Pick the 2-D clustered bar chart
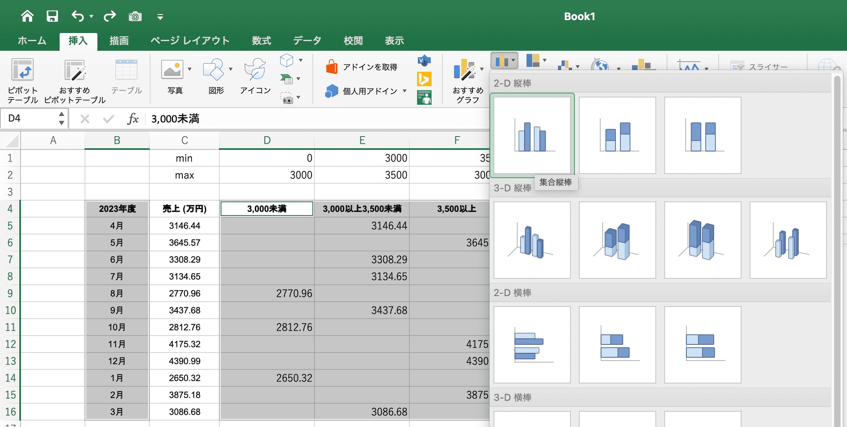Image resolution: width=847 pixels, height=427 pixels. (532, 345)
